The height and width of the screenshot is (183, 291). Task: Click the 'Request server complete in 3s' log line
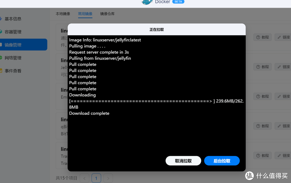pyautogui.click(x=99, y=52)
